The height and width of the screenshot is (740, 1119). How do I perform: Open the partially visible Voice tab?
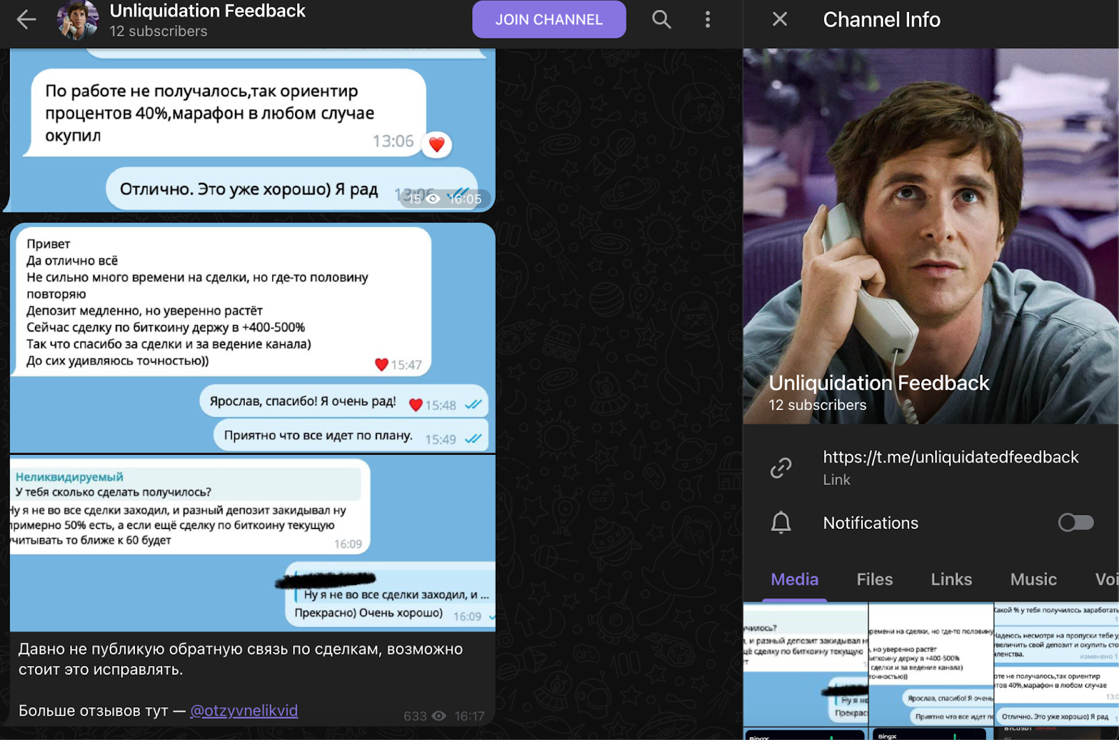click(x=1106, y=579)
